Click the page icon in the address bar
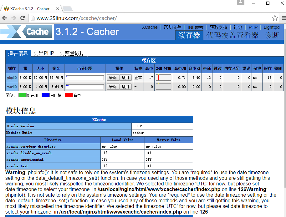This screenshot has width=286, height=217. [x=33, y=18]
